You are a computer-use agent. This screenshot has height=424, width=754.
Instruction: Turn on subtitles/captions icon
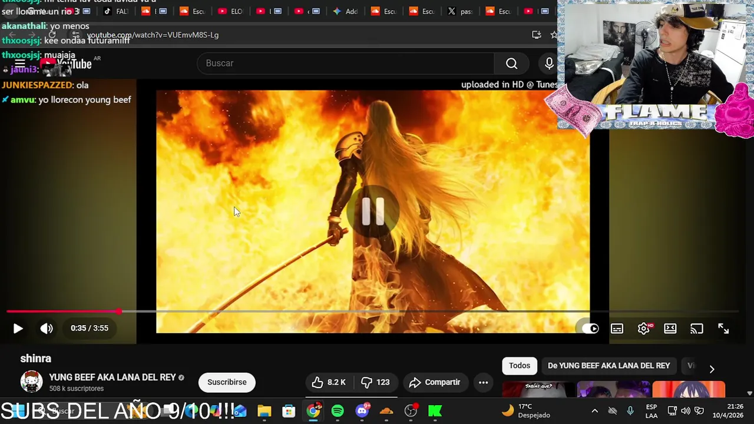(617, 329)
